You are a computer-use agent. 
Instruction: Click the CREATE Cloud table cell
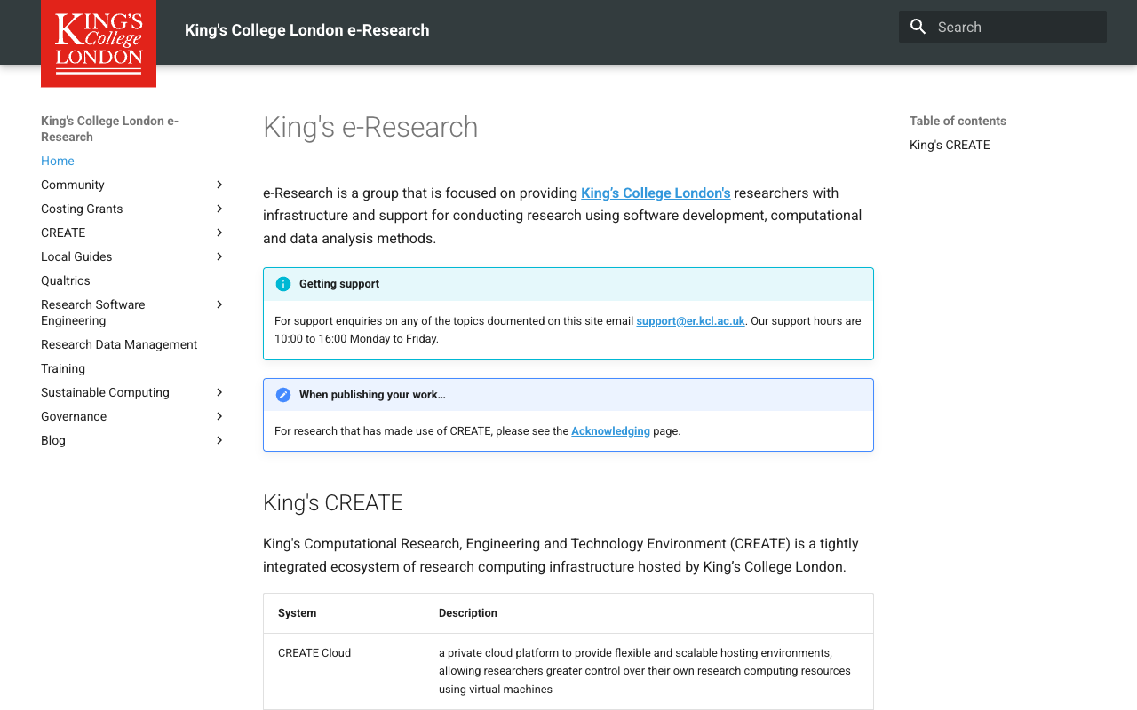click(314, 653)
